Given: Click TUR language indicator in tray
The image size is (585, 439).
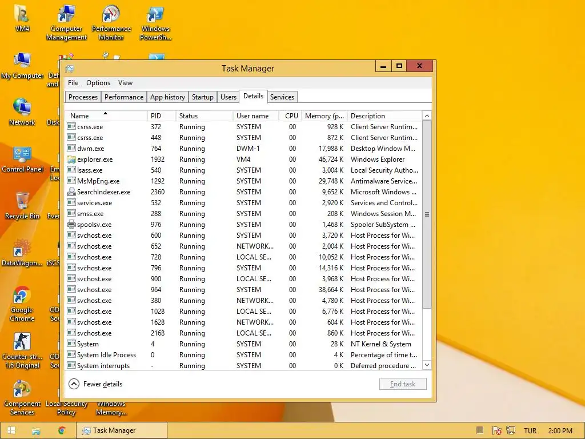Looking at the screenshot, I should coord(530,431).
